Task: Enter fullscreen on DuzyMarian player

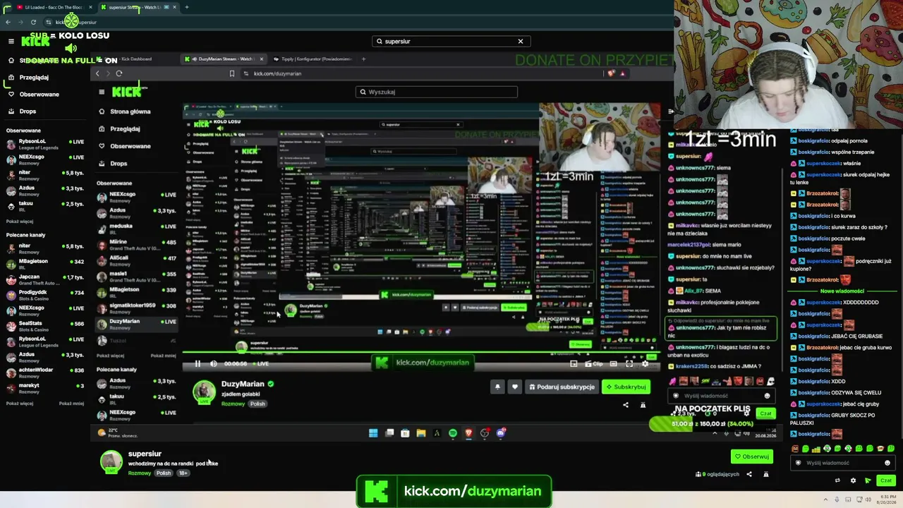Action: [x=629, y=363]
